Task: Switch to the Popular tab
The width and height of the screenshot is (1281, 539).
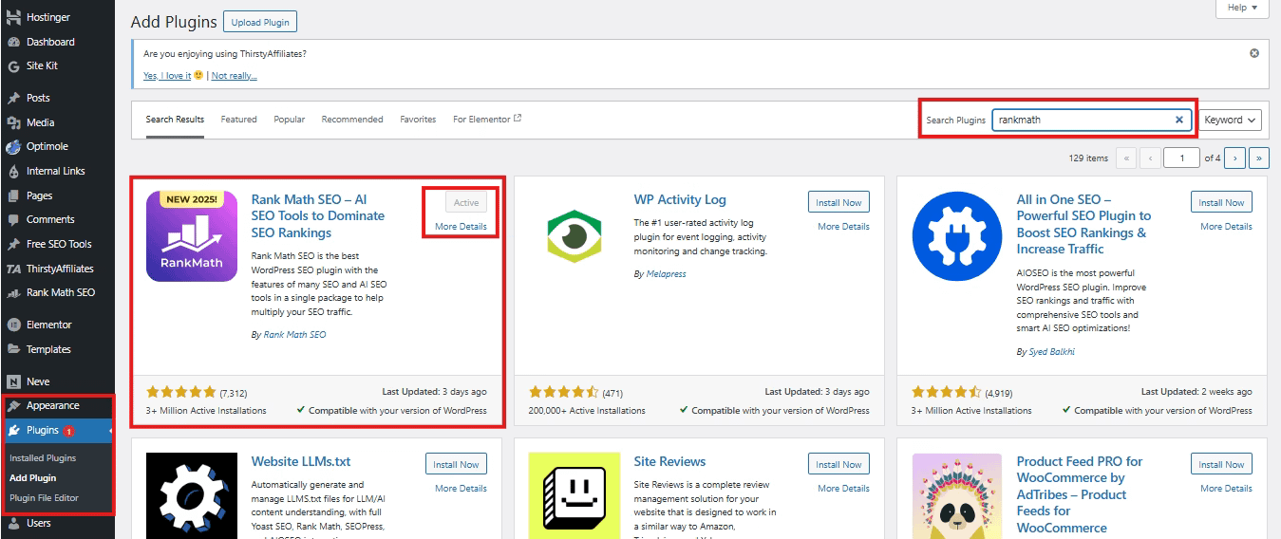Action: [x=290, y=120]
